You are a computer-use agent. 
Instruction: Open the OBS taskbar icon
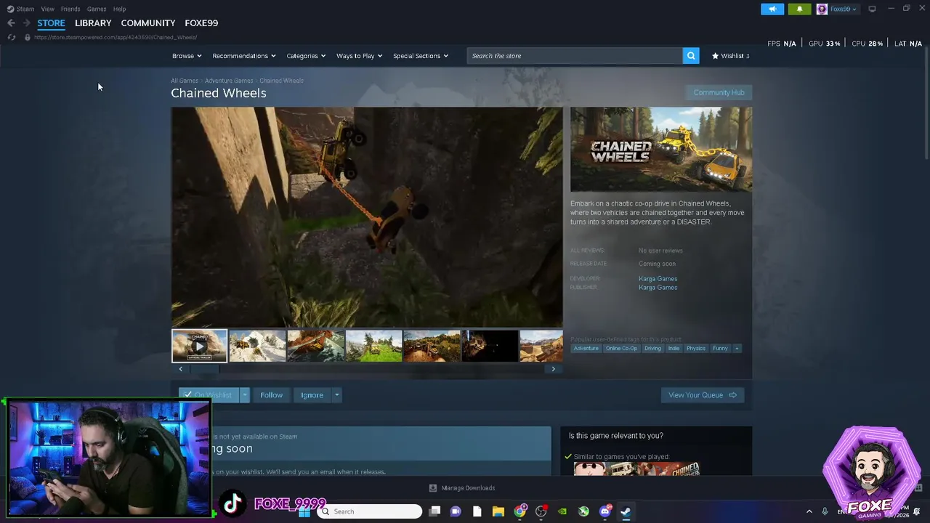click(x=541, y=511)
